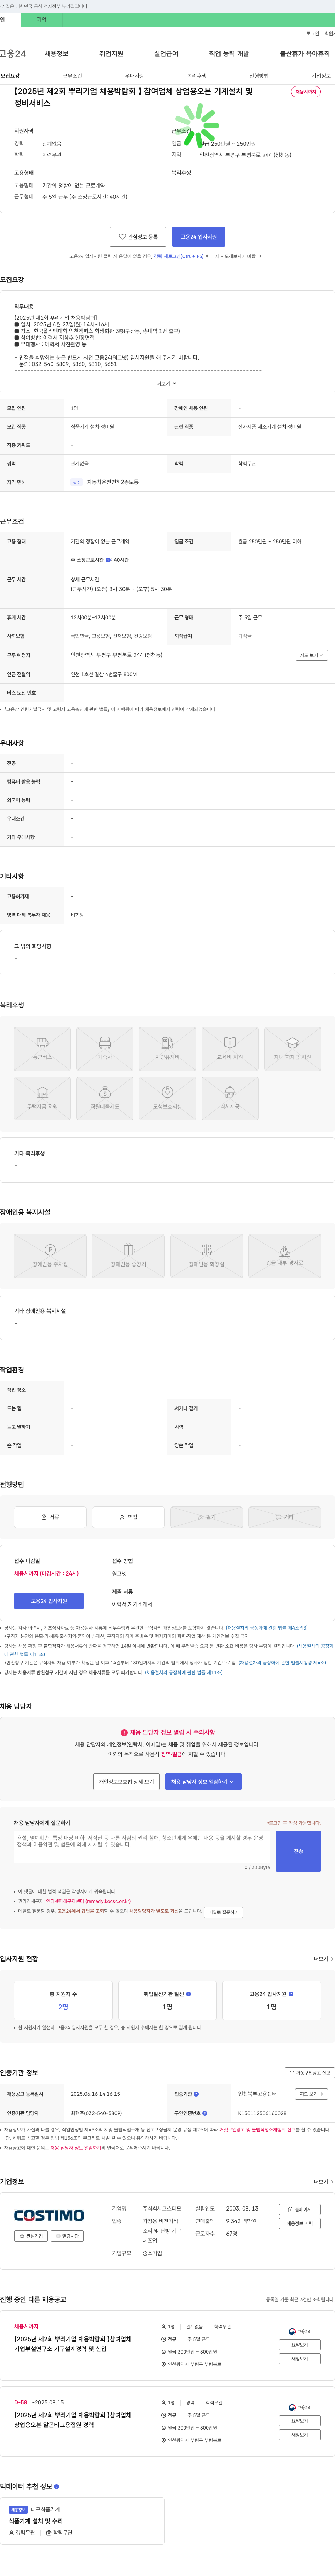
Task: Switch to 모집요강 tab
Action: (x=10, y=76)
